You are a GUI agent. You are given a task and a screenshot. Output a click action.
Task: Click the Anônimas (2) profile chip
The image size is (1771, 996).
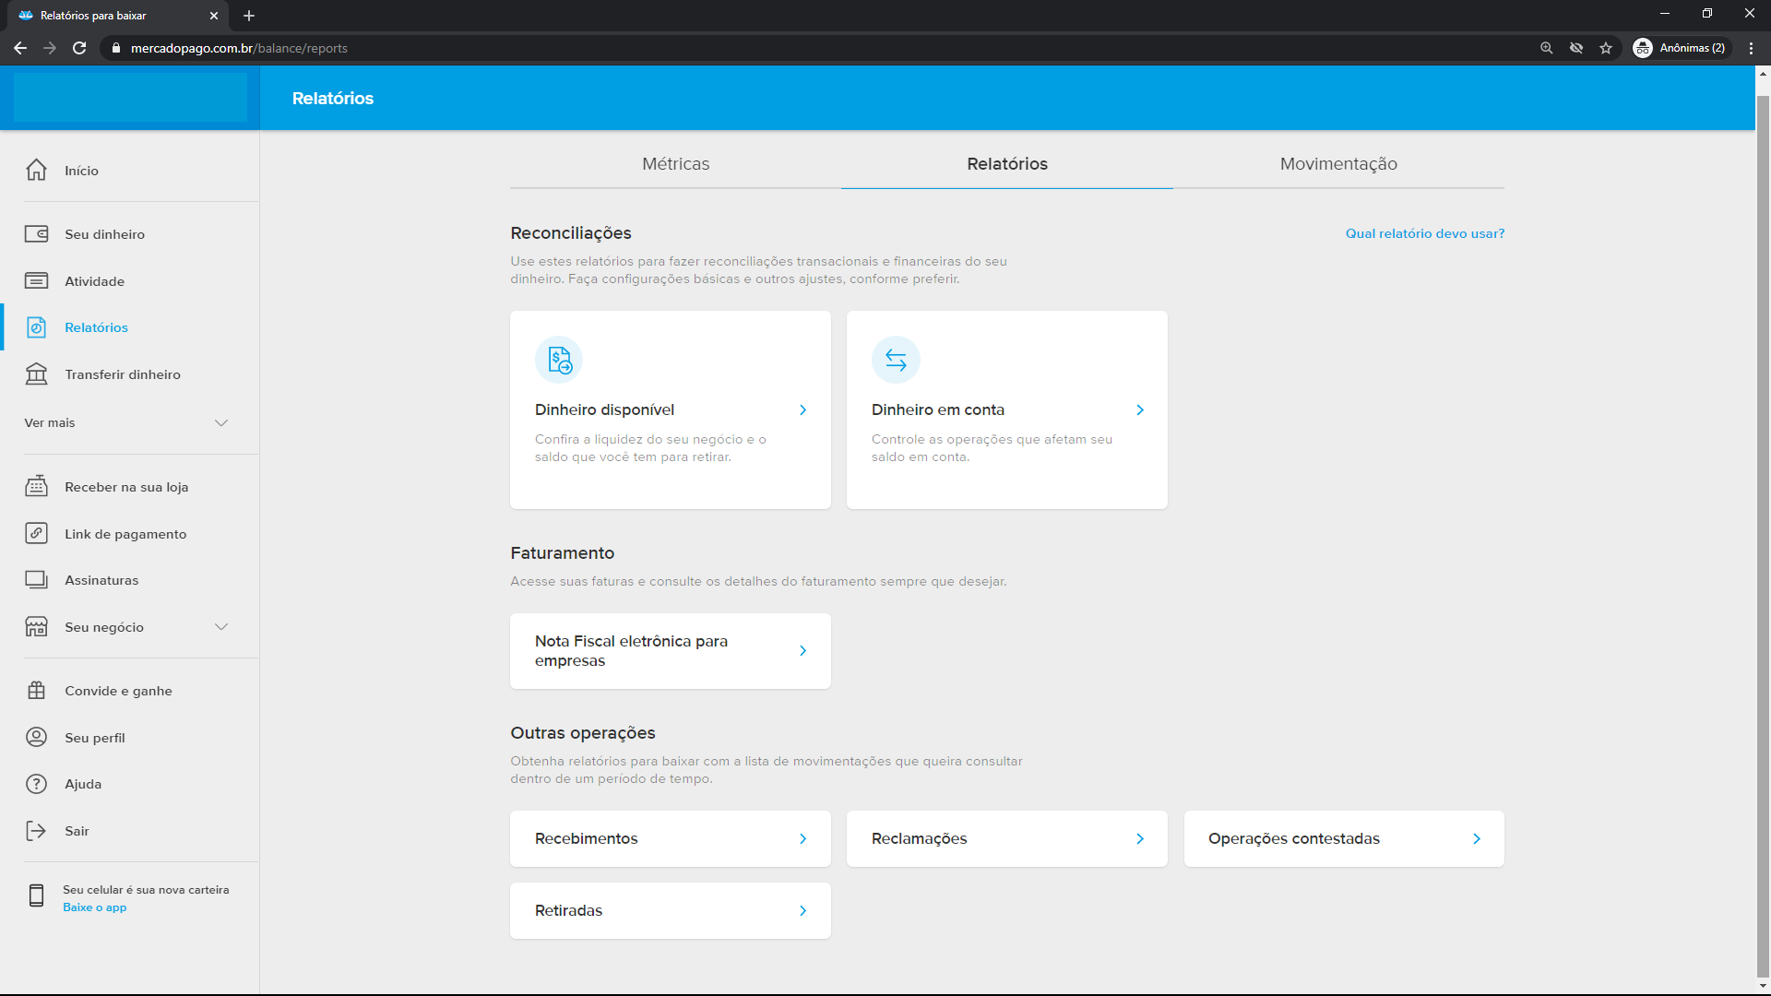pyautogui.click(x=1680, y=48)
